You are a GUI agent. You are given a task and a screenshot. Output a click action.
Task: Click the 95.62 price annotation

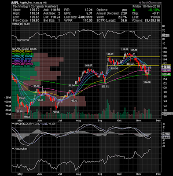point(40,100)
